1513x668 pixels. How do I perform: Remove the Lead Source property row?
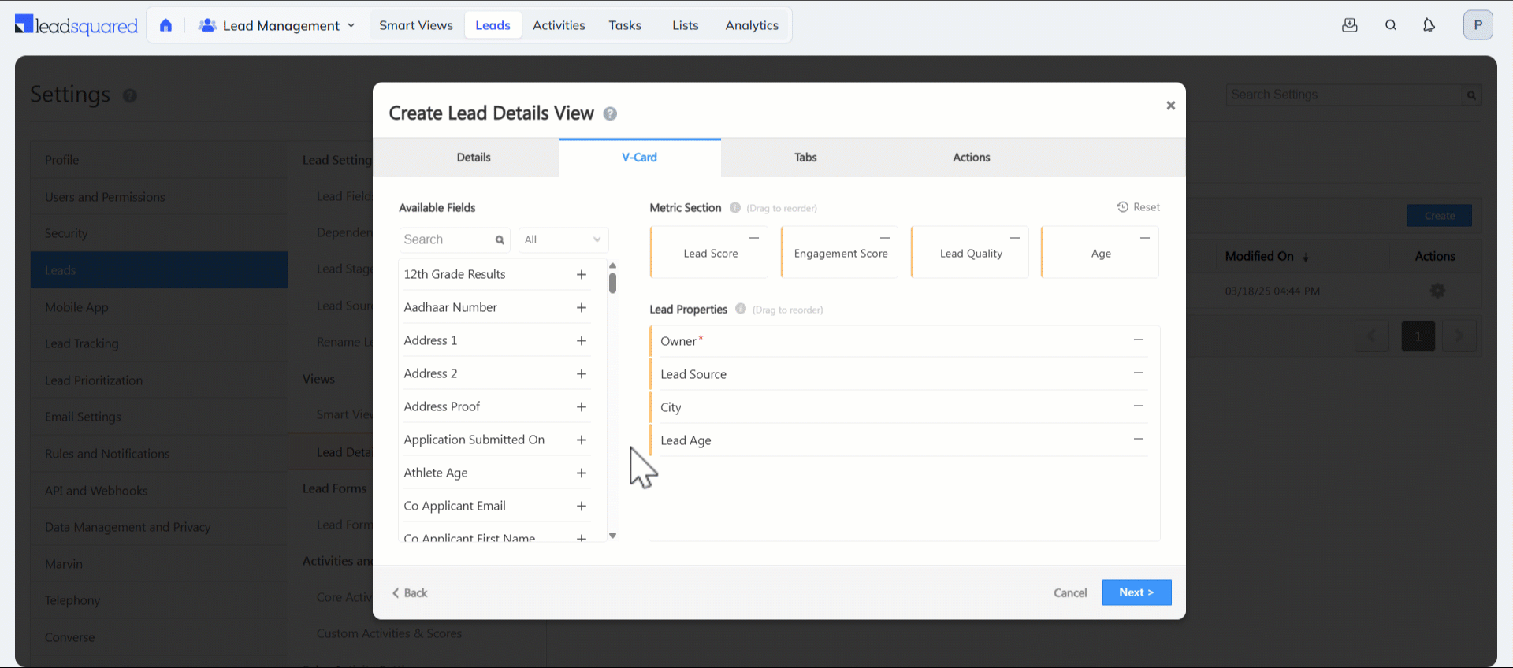[1139, 373]
